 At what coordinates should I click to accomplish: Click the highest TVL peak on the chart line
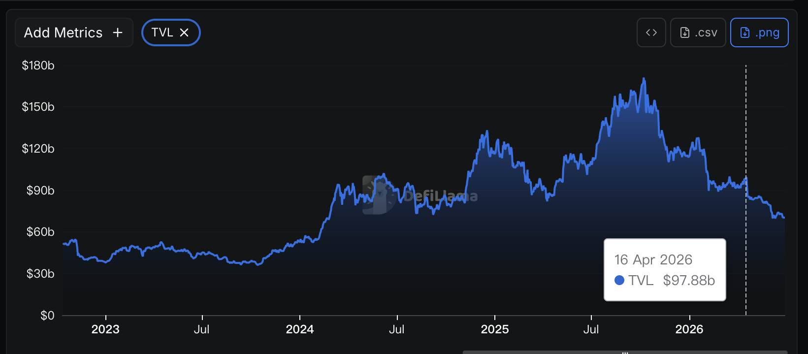pyautogui.click(x=644, y=78)
